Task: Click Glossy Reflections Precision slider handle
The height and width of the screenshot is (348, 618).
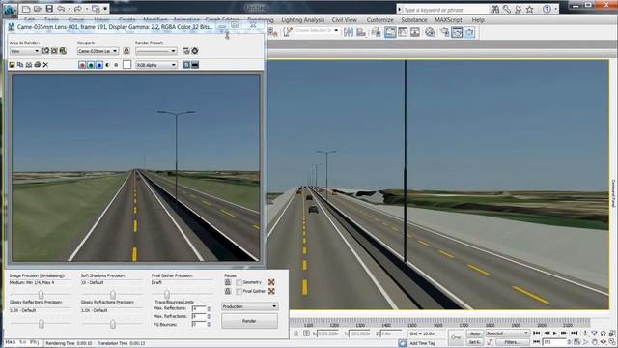Action: [42, 324]
